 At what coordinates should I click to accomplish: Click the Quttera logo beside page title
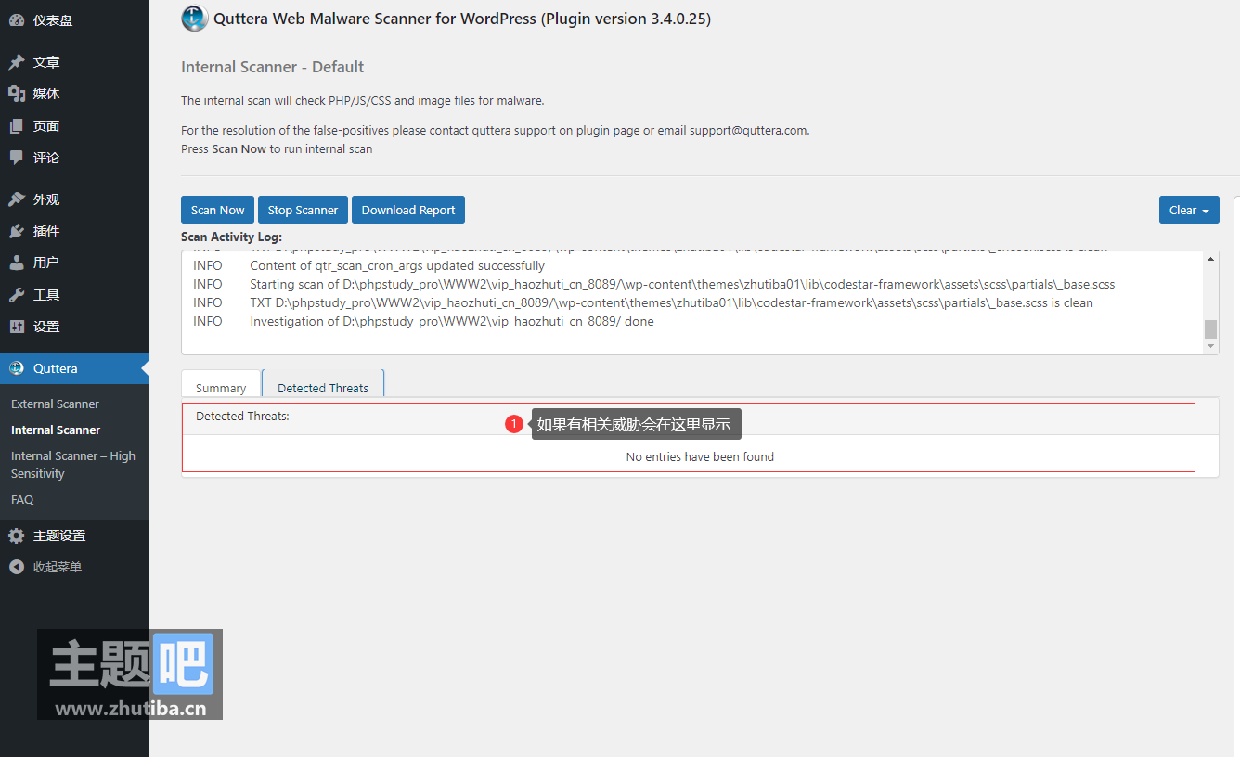(194, 19)
